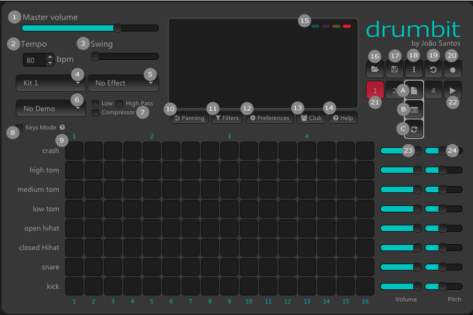Click the 'kick' instrument label

click(53, 286)
